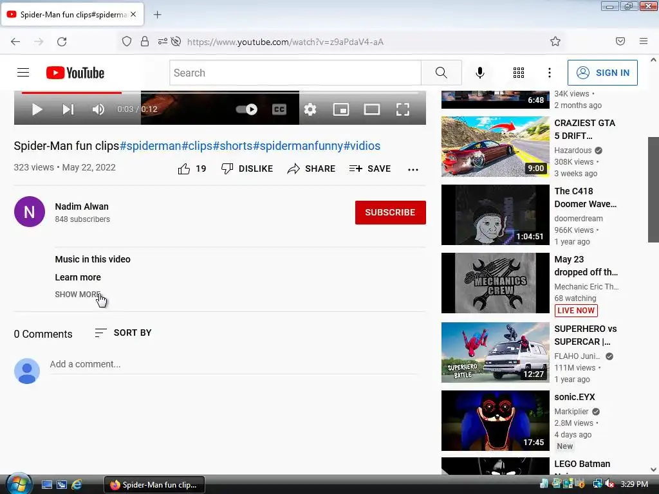
Task: Open Mechanics Crew live stream thumbnail
Action: point(495,283)
